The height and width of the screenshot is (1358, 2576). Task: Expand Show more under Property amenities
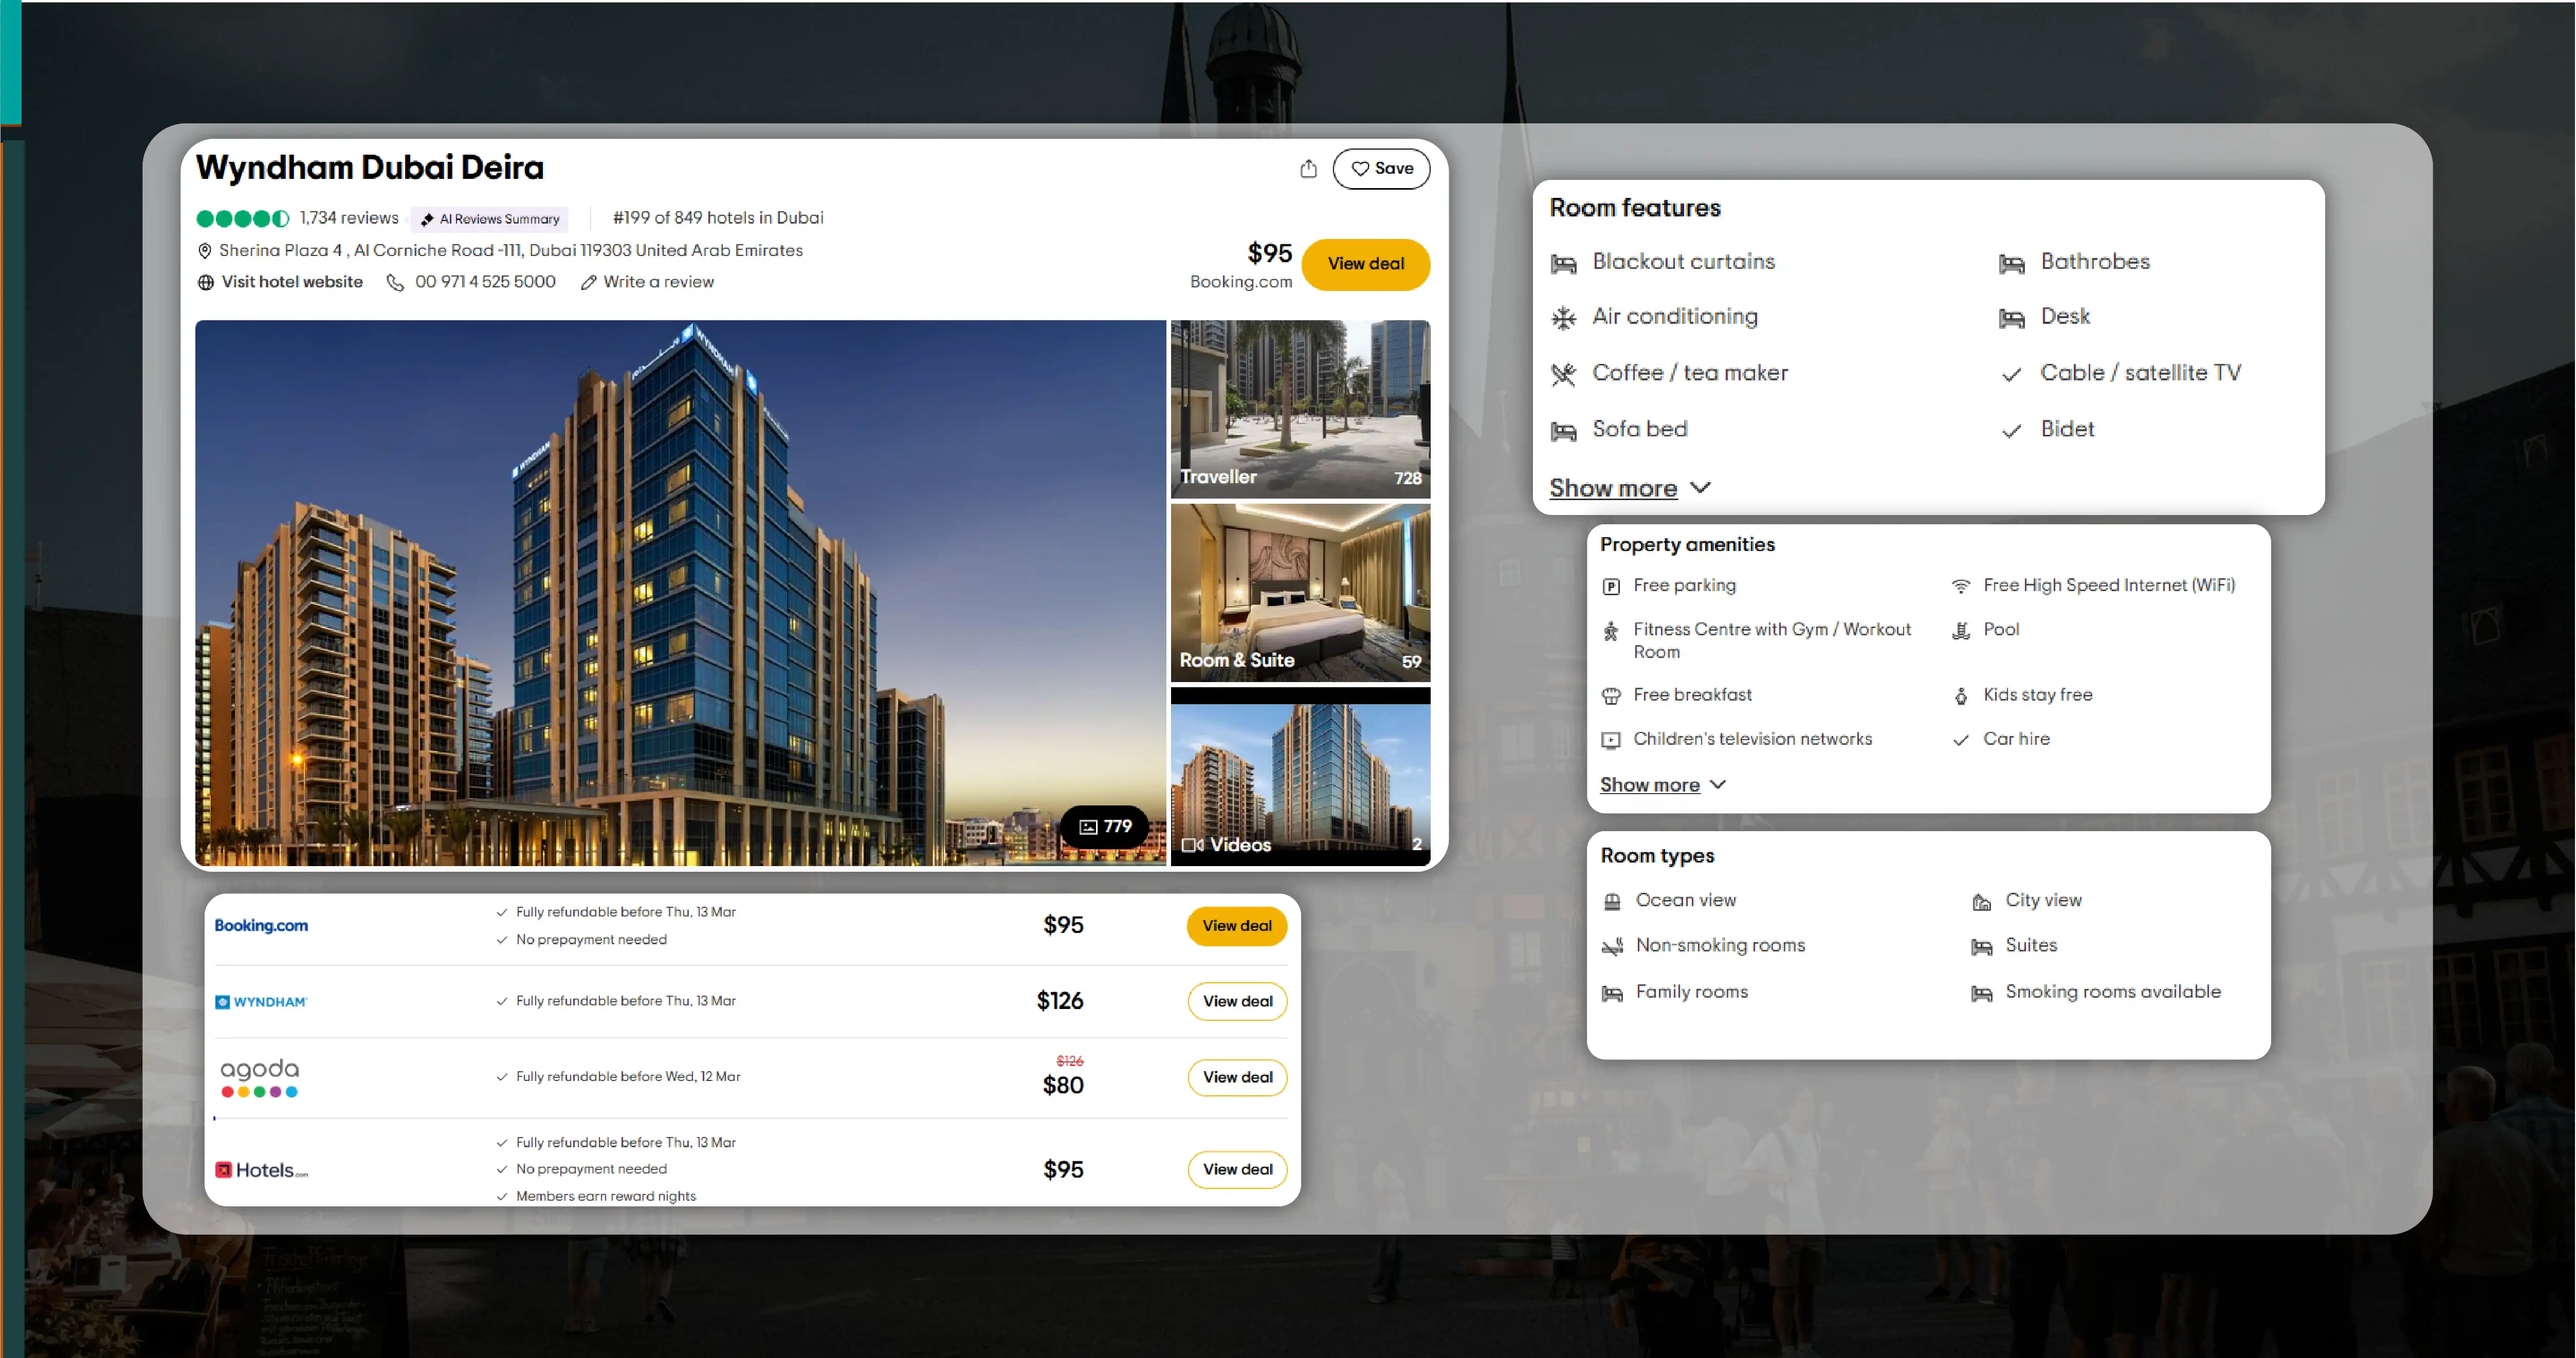[x=1649, y=785]
